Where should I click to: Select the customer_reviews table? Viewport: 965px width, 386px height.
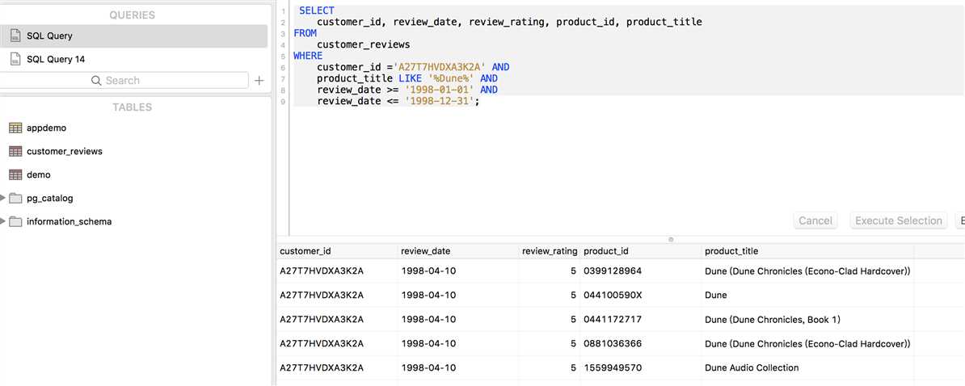(65, 151)
